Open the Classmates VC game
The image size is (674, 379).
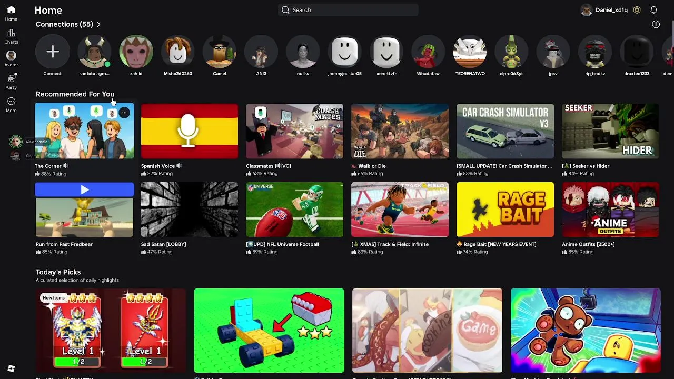click(294, 131)
